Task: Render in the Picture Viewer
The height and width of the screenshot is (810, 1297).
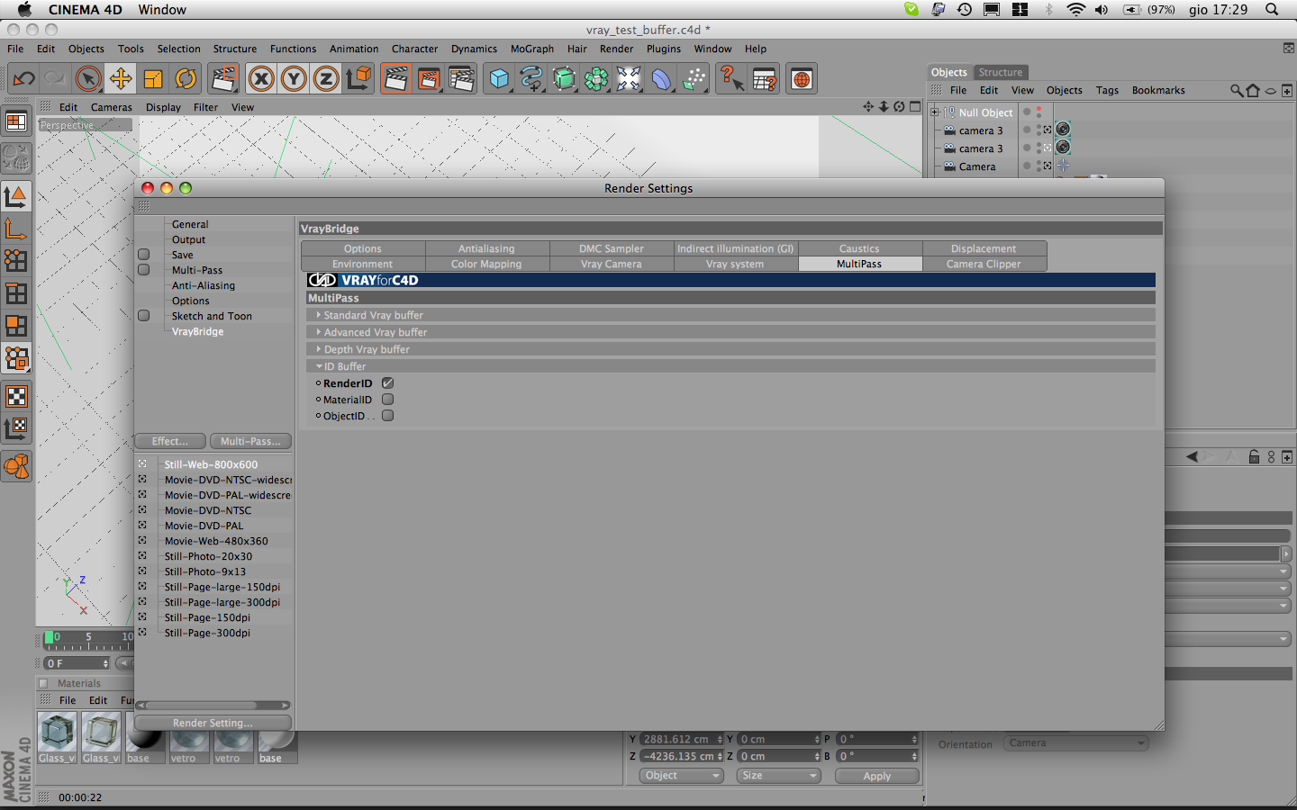Action: (x=429, y=79)
